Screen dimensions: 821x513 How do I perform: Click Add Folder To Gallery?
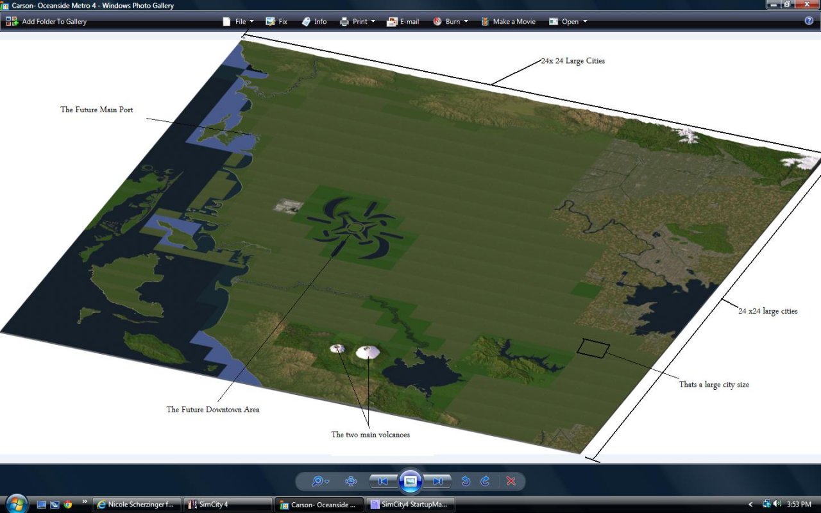click(x=46, y=21)
